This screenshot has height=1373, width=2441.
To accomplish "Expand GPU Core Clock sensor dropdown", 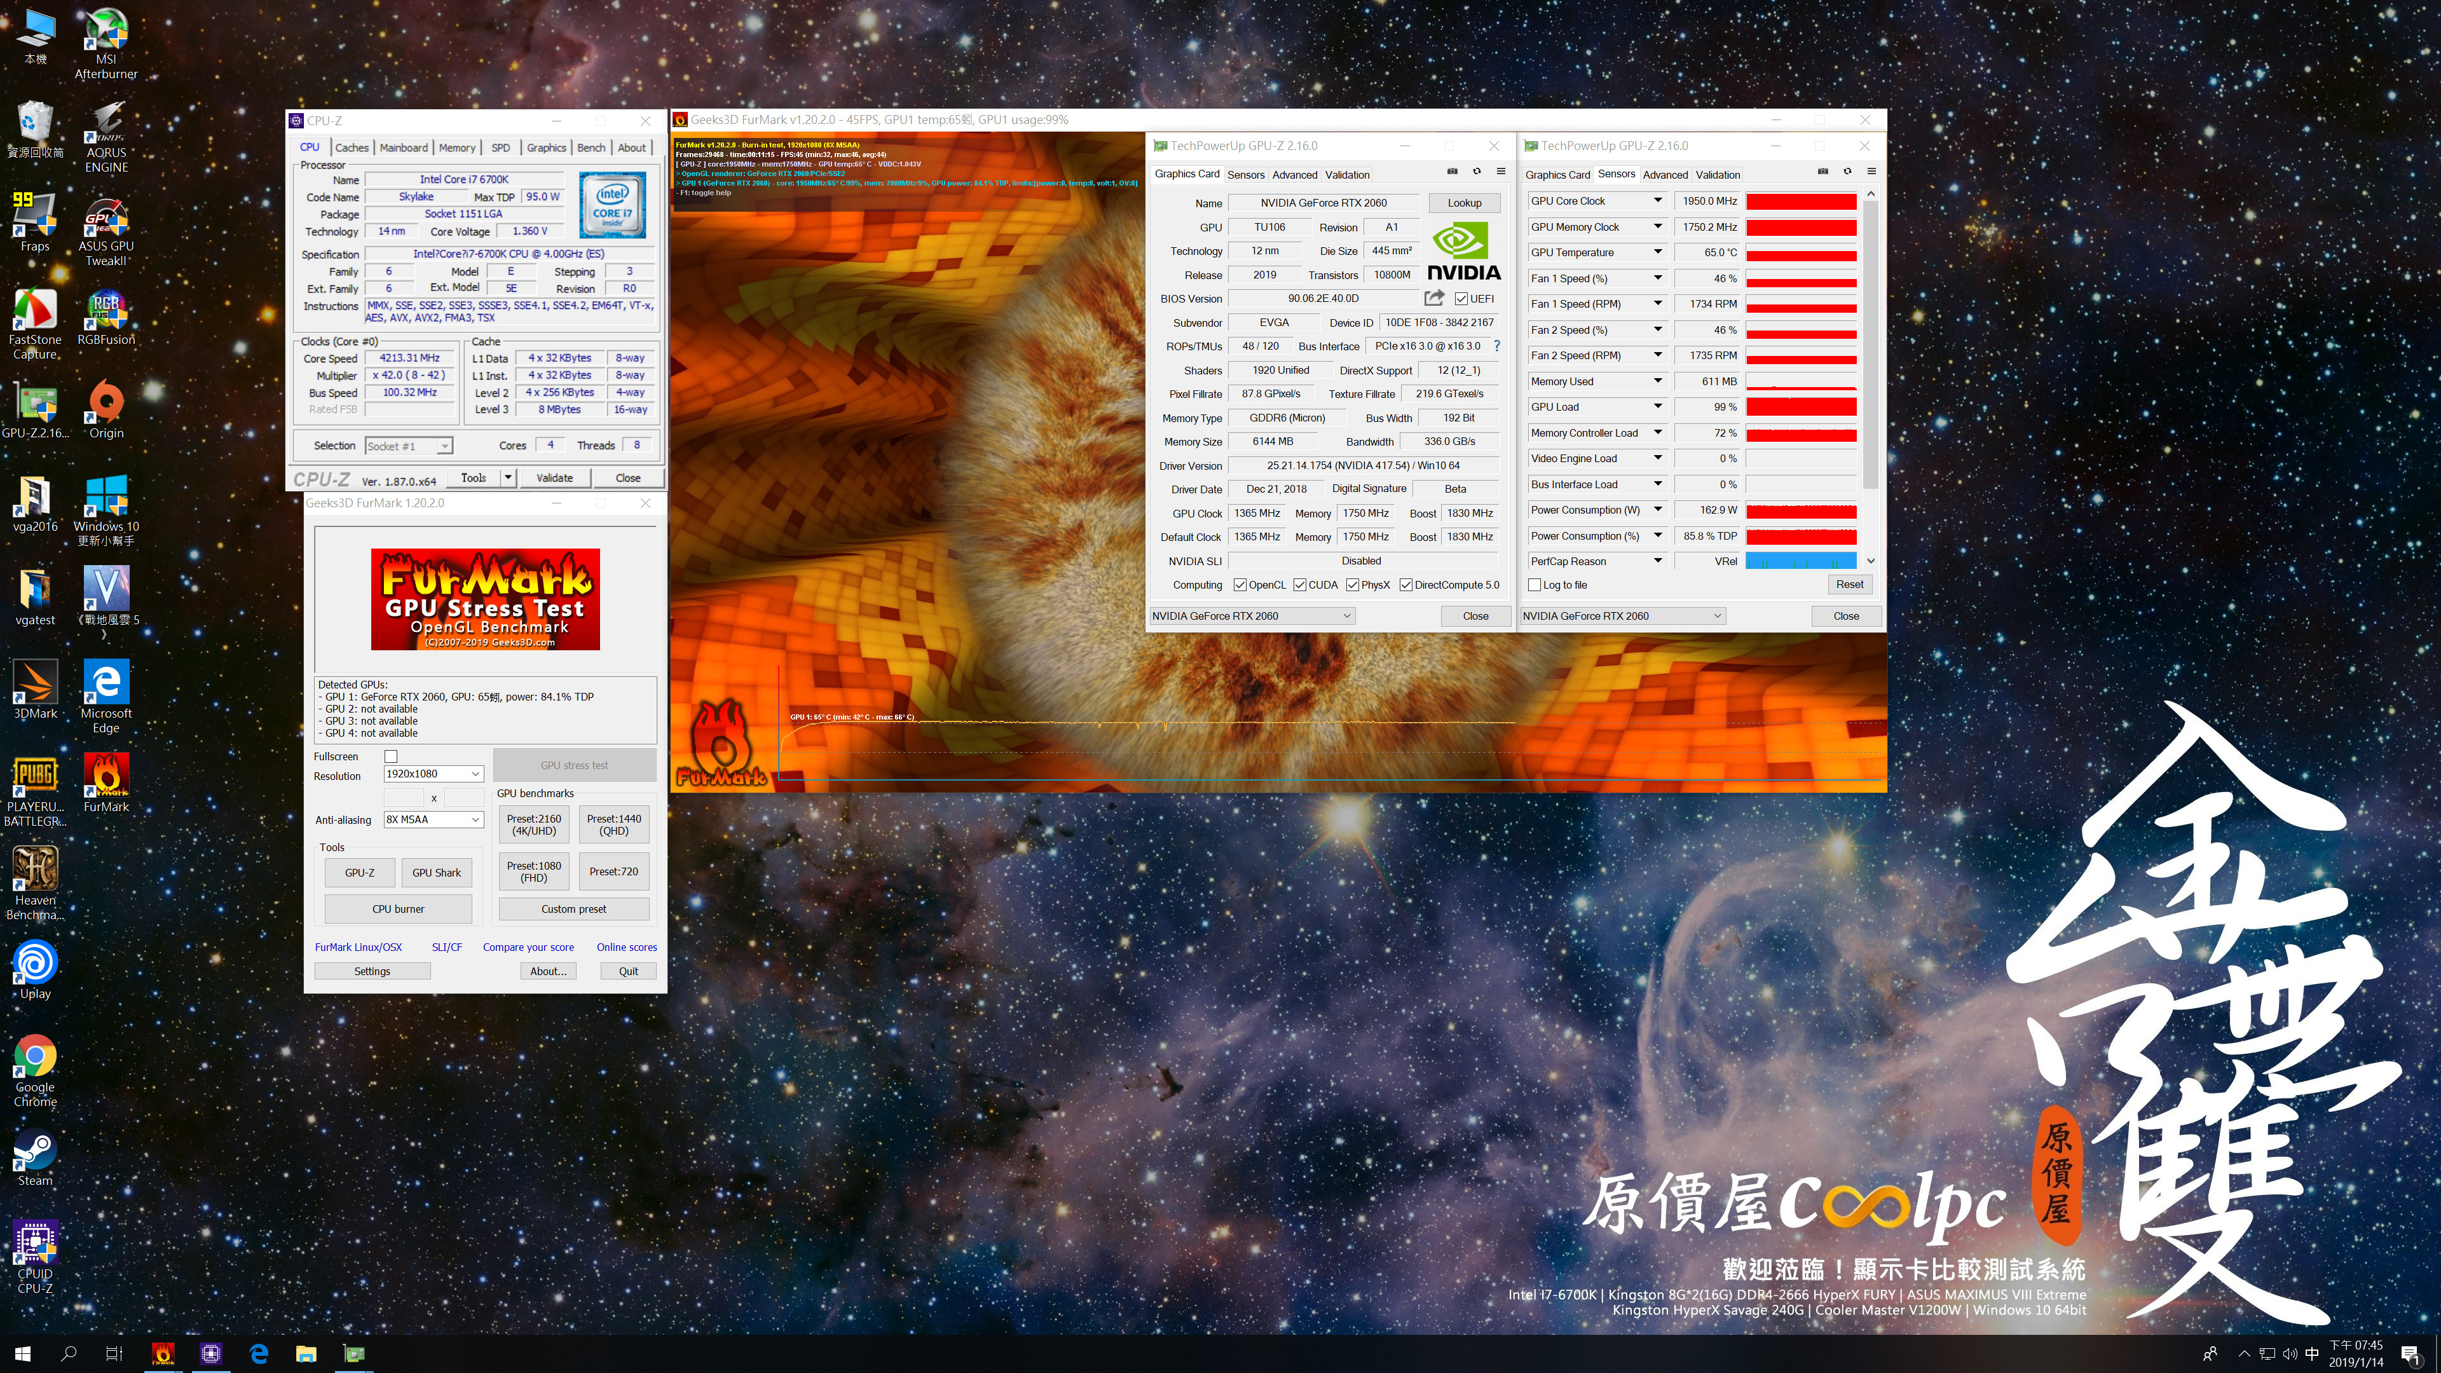I will 1657,201.
